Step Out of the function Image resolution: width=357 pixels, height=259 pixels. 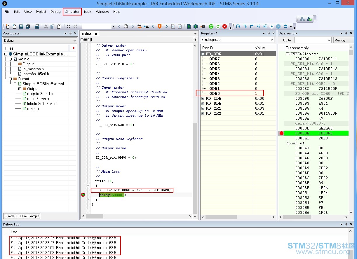pyautogui.click(x=252, y=27)
